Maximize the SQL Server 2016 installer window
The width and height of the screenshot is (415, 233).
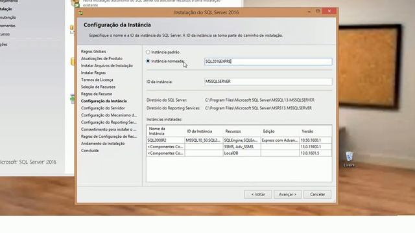(318, 12)
